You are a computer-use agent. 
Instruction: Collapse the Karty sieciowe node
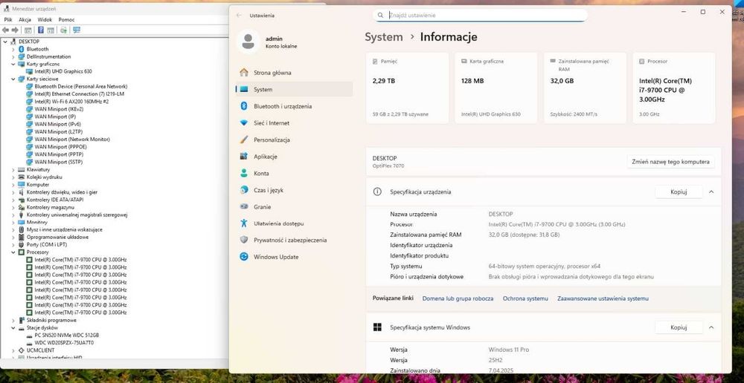(x=13, y=79)
